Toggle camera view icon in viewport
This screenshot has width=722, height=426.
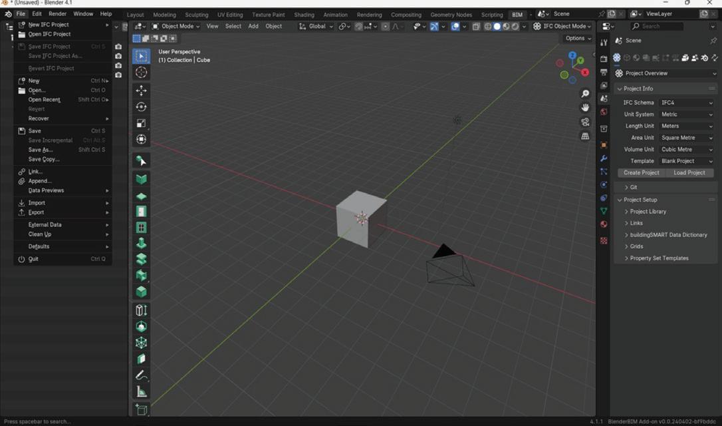585,122
